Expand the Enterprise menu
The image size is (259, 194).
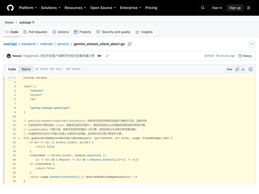(x=130, y=8)
